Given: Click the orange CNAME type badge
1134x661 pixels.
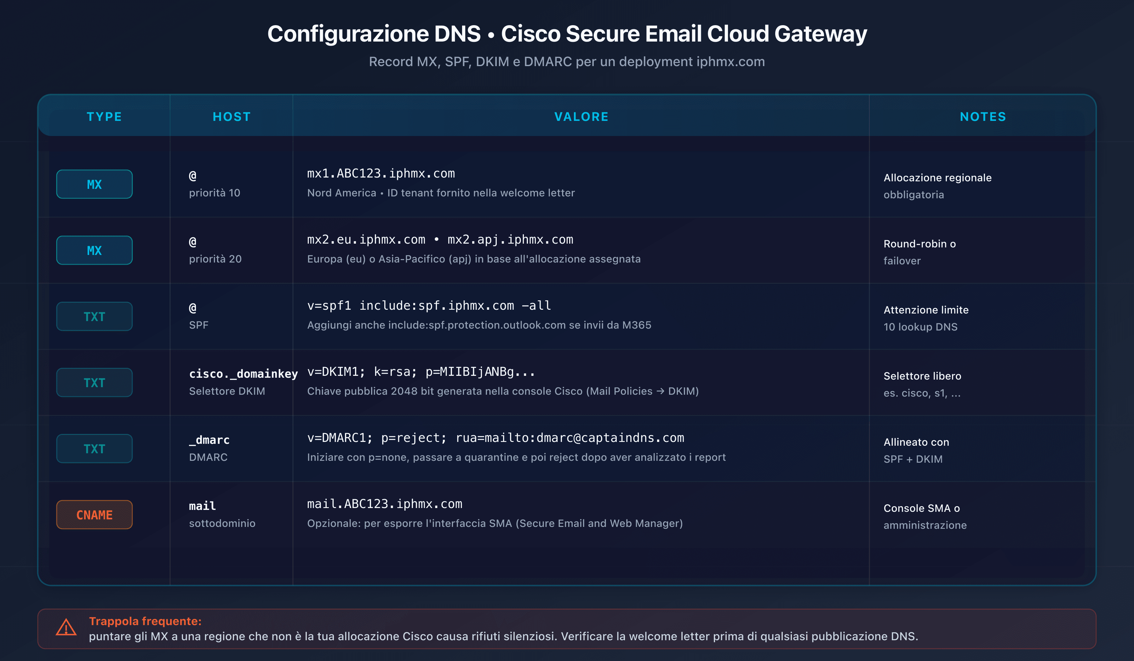Looking at the screenshot, I should 94,514.
